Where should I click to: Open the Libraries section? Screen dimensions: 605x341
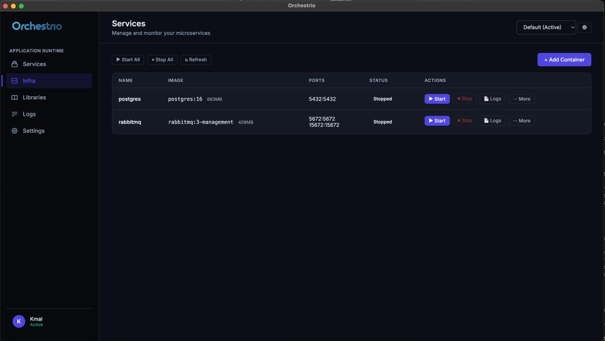[49, 98]
